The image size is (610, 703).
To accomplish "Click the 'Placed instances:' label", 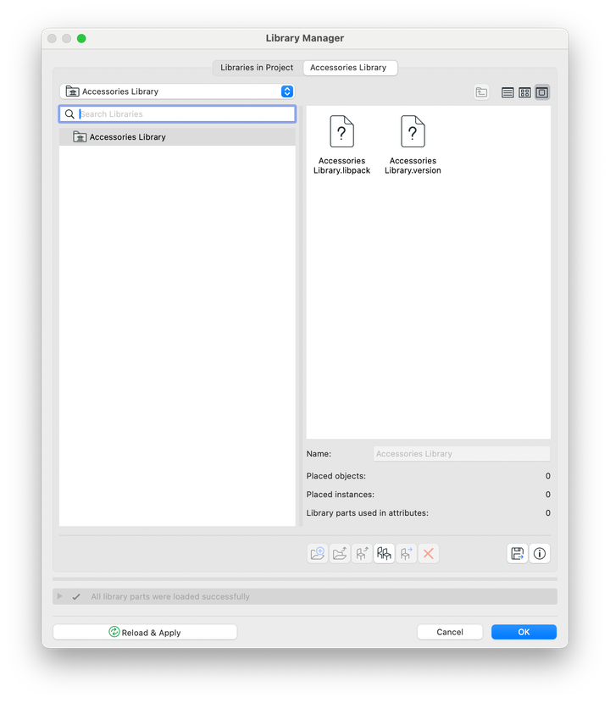I will click(340, 494).
